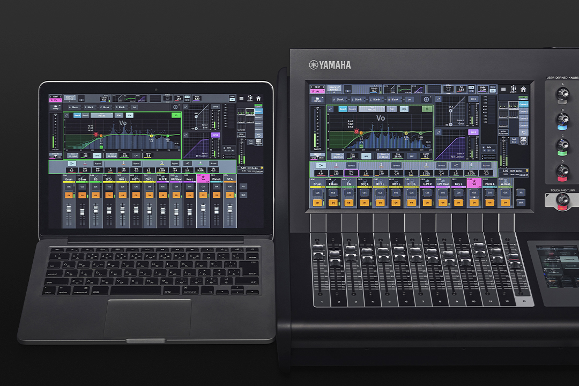The width and height of the screenshot is (579, 386).
Task: Tap Shift button on mixer touchscreen
Action: [x=521, y=203]
